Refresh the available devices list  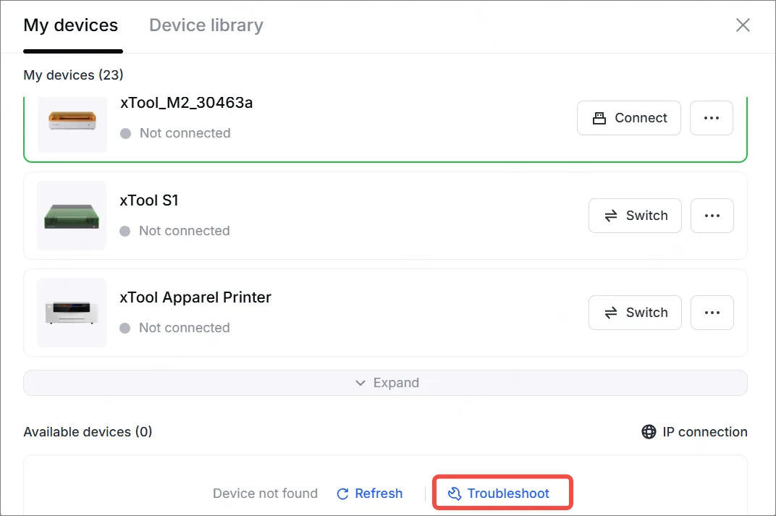pyautogui.click(x=369, y=494)
